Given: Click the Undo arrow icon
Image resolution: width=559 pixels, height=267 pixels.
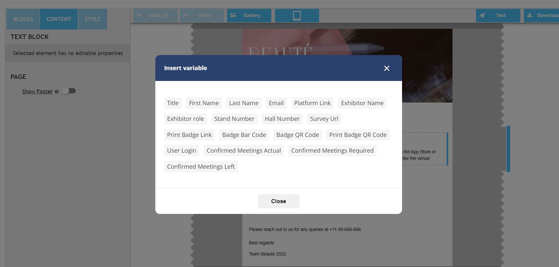Looking at the screenshot, I should pyautogui.click(x=139, y=15).
